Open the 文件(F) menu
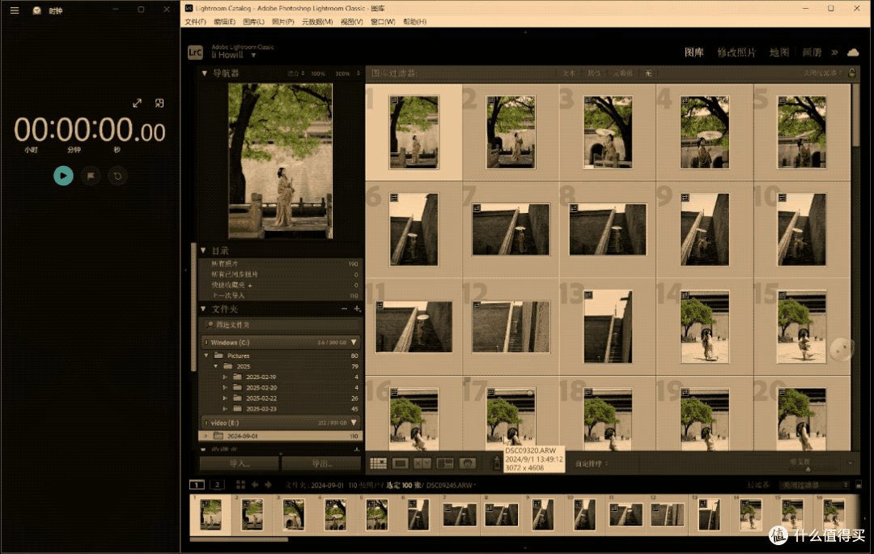The width and height of the screenshot is (874, 554). (195, 22)
